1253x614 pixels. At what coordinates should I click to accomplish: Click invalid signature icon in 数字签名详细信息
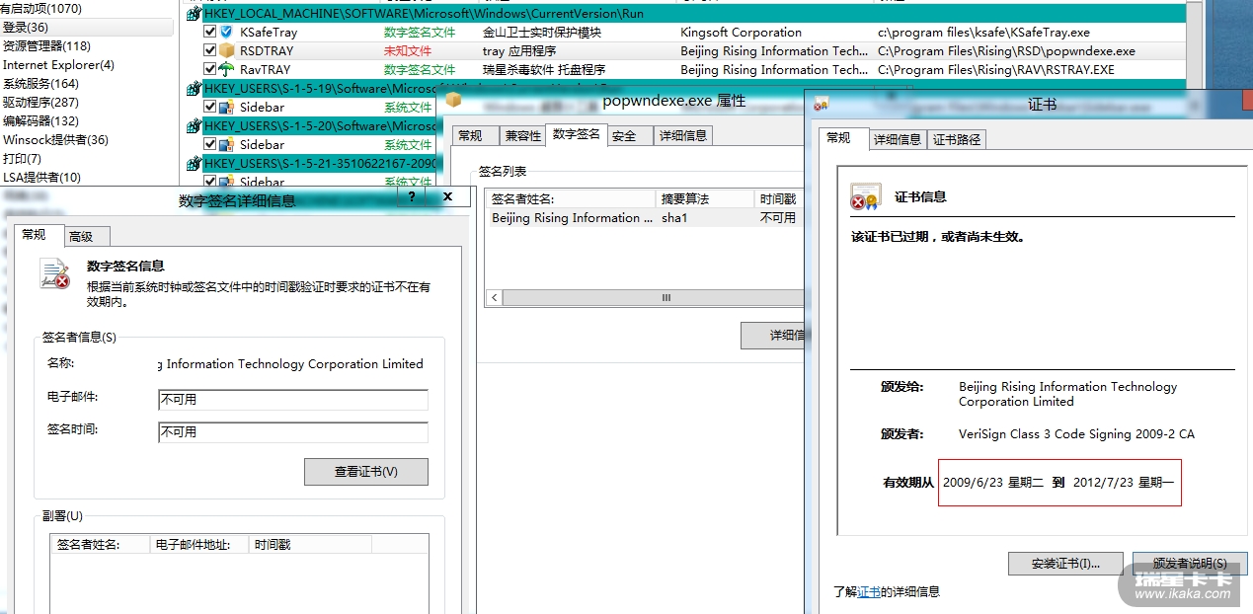coord(55,273)
